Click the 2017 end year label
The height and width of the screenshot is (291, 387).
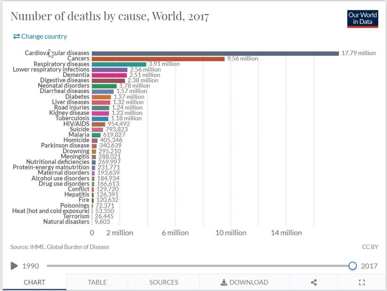pos(369,266)
